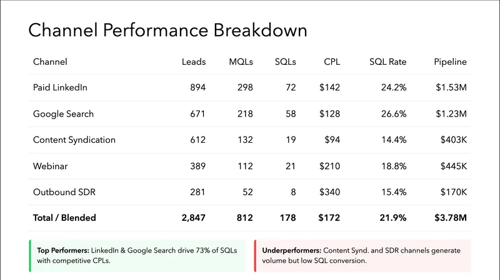Image resolution: width=500 pixels, height=280 pixels.
Task: Select the Underperformers callout text
Action: pos(361,255)
